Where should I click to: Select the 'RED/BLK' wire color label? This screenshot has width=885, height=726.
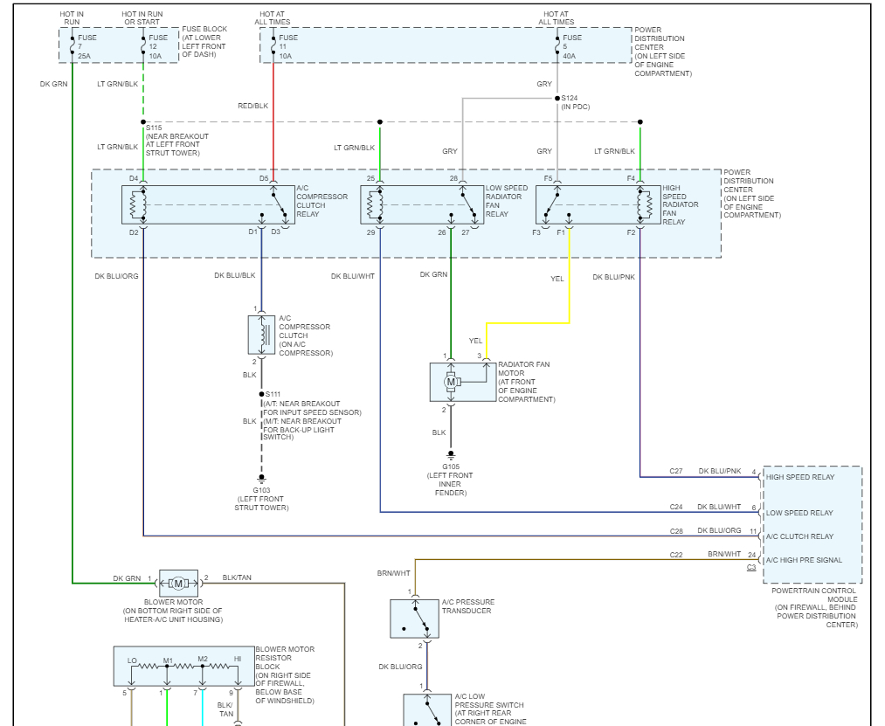(252, 106)
